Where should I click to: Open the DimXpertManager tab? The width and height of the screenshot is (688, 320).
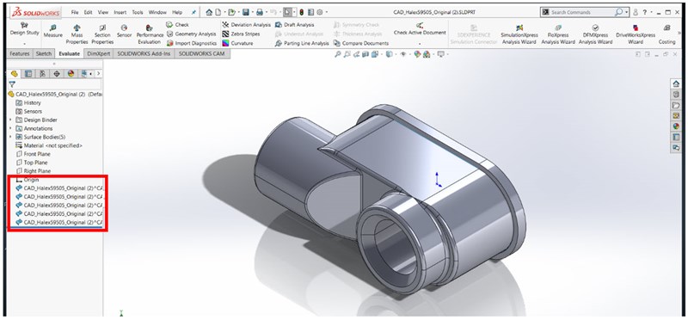[x=57, y=74]
